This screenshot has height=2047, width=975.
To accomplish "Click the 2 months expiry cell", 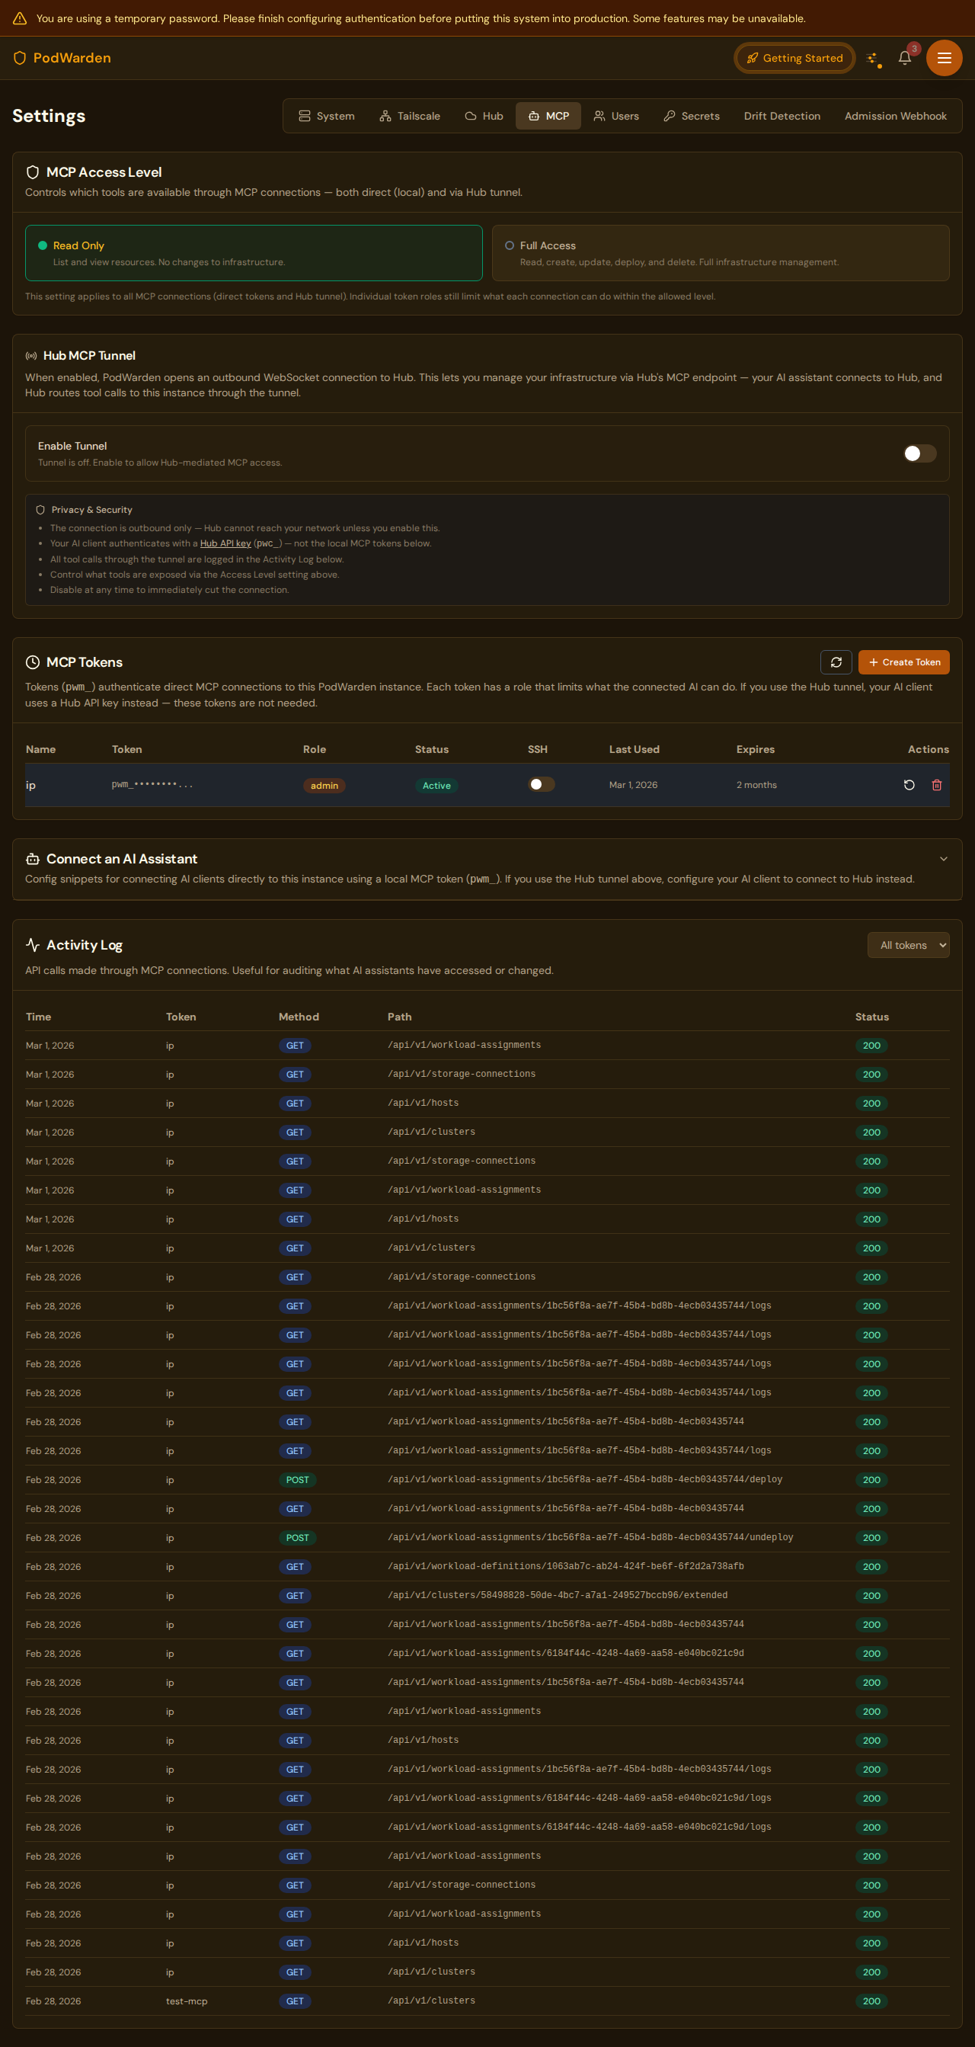I will click(x=756, y=785).
